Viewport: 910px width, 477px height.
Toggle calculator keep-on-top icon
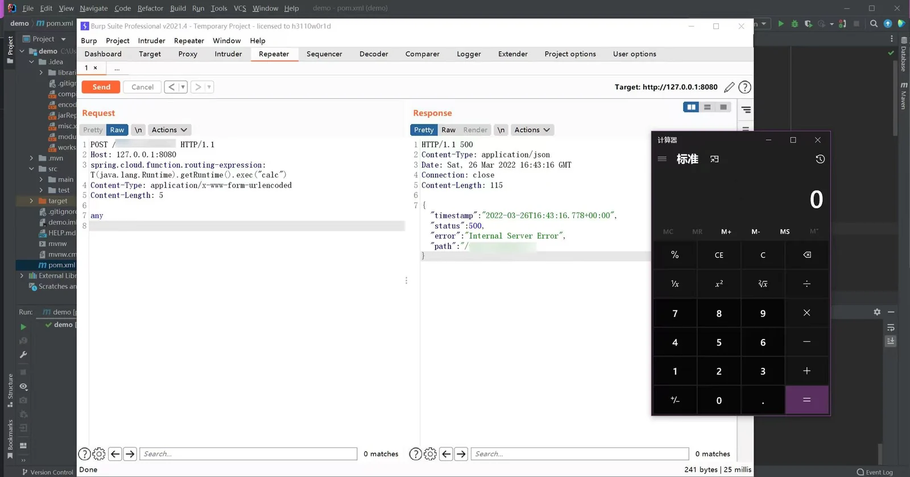714,159
